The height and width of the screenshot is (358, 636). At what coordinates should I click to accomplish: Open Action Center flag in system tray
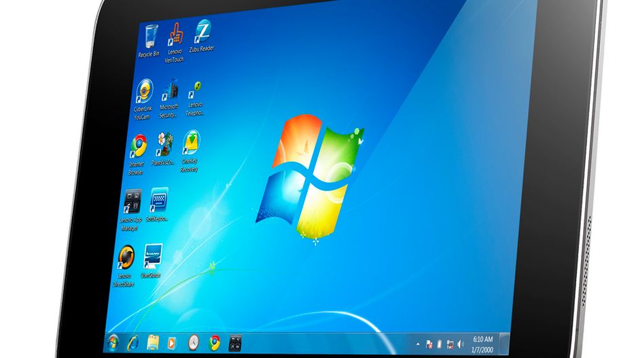(x=429, y=344)
